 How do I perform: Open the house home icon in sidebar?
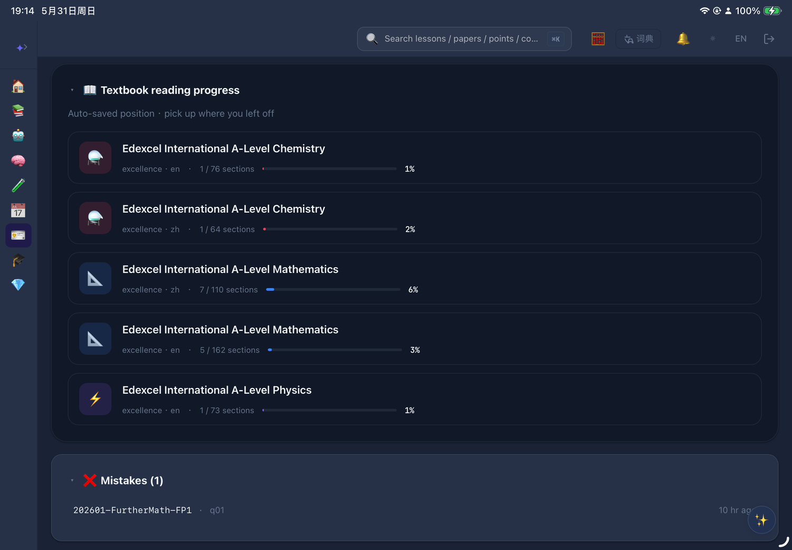tap(18, 86)
